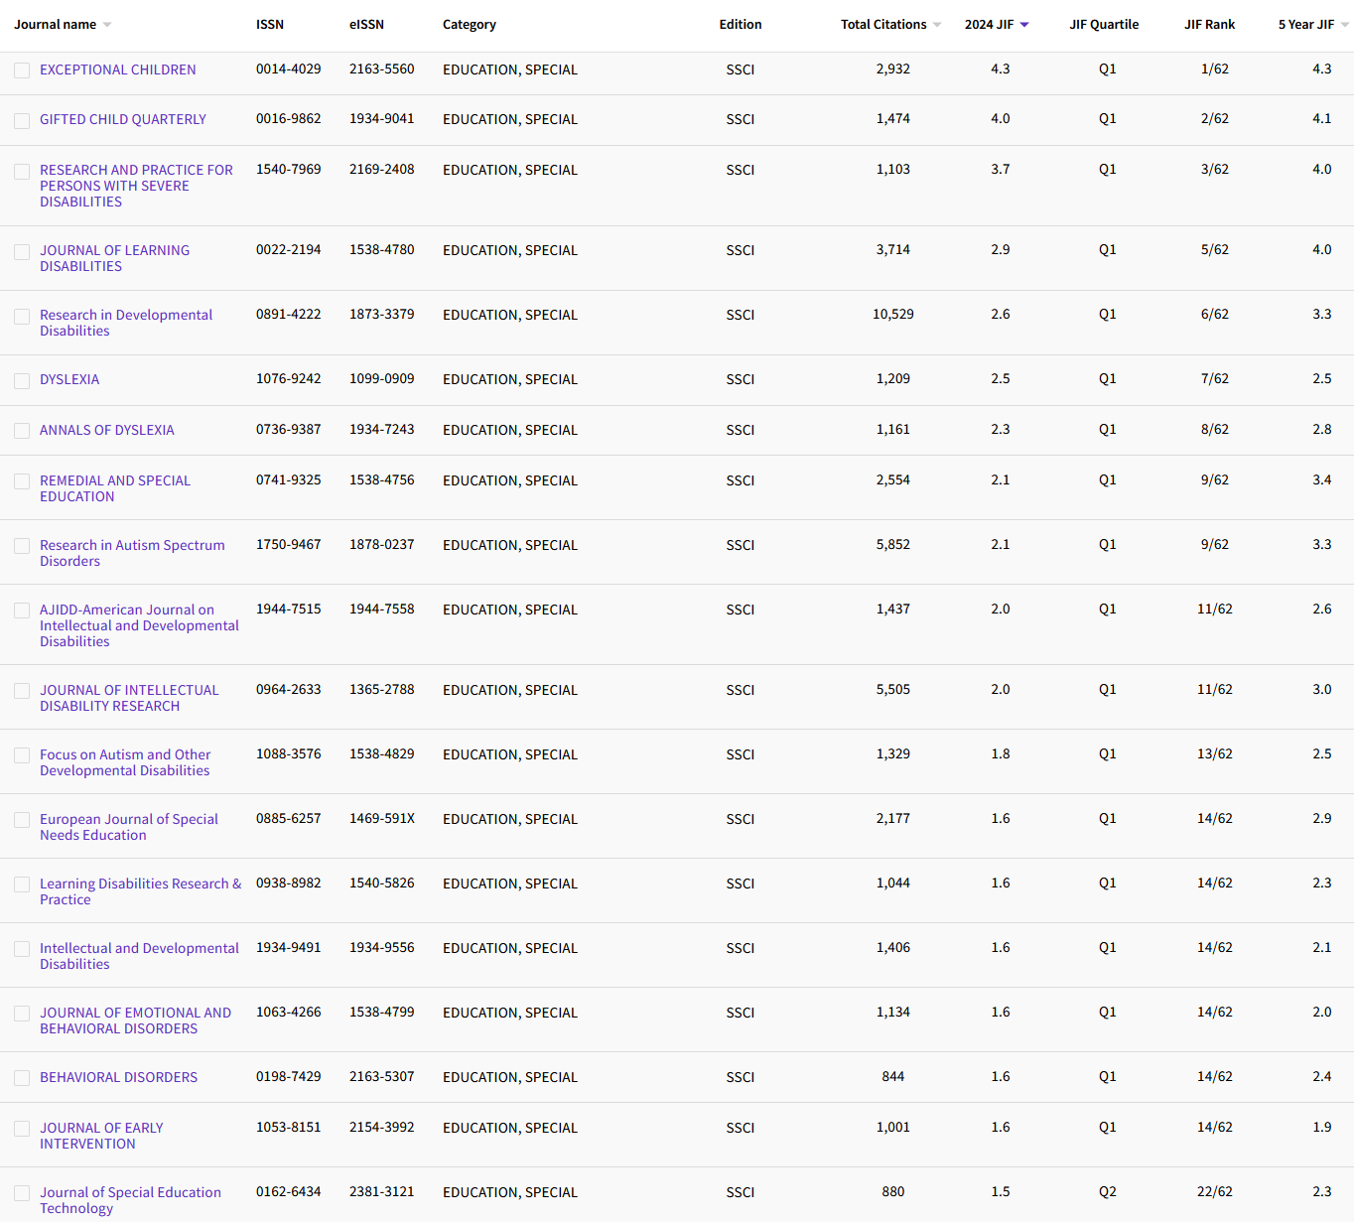Viewport: 1354px width, 1222px height.
Task: Open JOURNAL OF EARLY INTERVENTION link
Action: pos(101,1136)
